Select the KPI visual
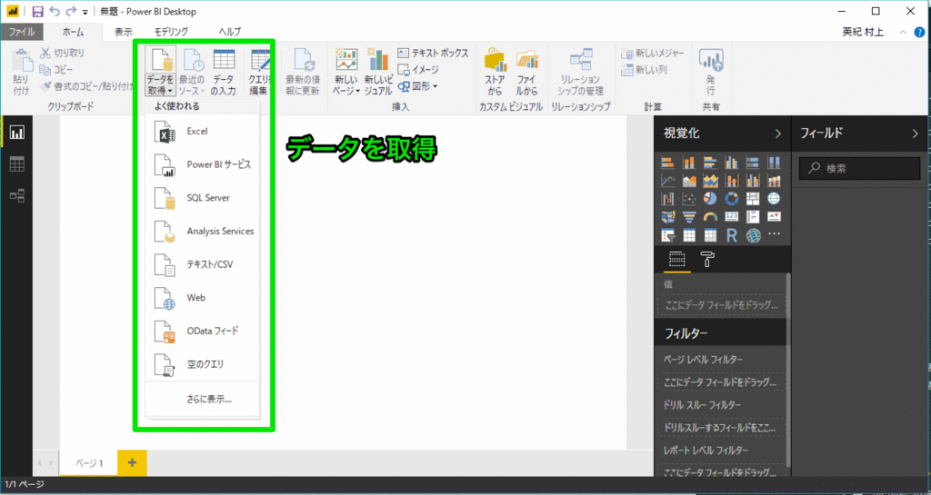This screenshot has width=931, height=495. point(774,217)
